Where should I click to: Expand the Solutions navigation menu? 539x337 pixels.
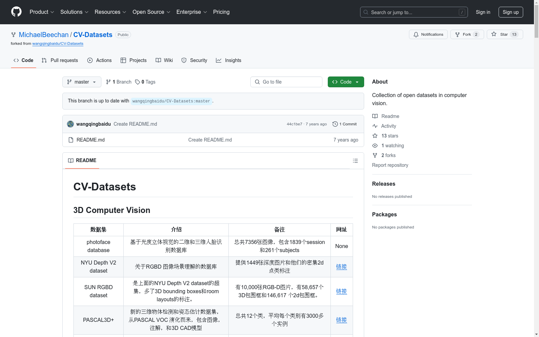pos(74,12)
